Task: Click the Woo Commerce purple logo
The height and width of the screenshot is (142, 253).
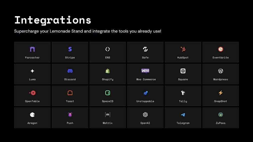Action: point(145,71)
